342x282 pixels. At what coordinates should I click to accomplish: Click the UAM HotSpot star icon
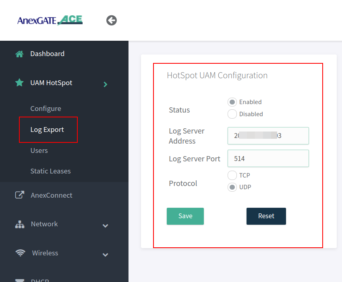19,83
